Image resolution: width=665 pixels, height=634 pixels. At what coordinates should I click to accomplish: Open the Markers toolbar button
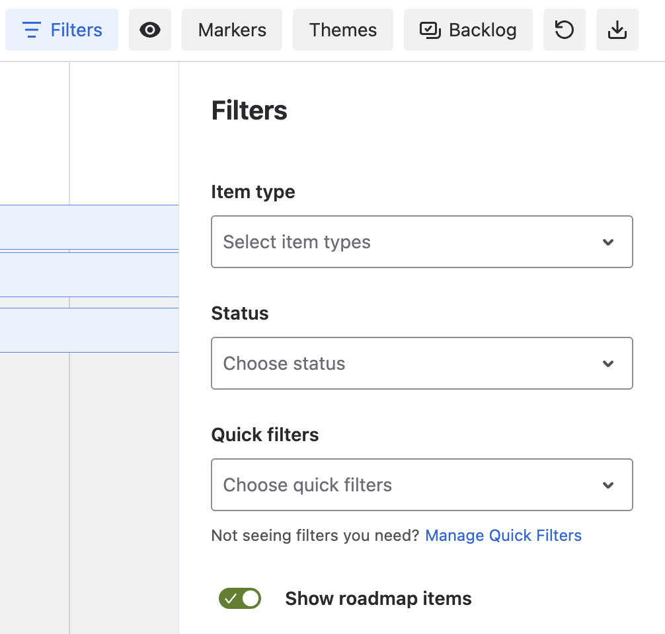[232, 30]
